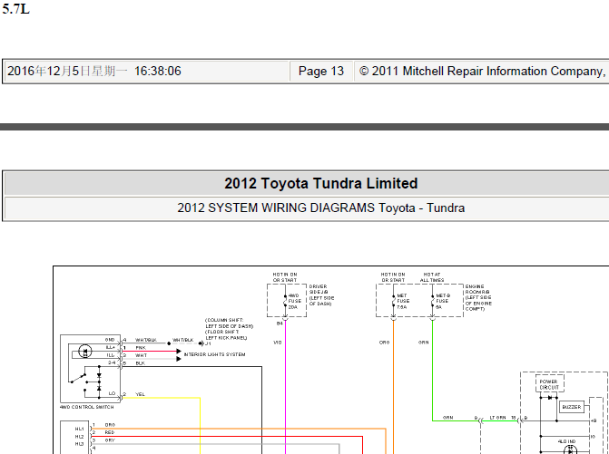Viewport: 609px width, 454px height.
Task: Click the "DRIVER SIDE J/B" label
Action: 321,295
